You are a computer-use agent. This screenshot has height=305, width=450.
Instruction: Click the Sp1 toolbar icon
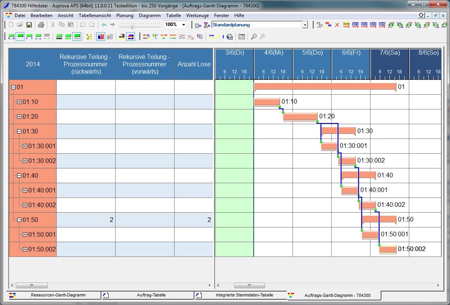(x=355, y=25)
